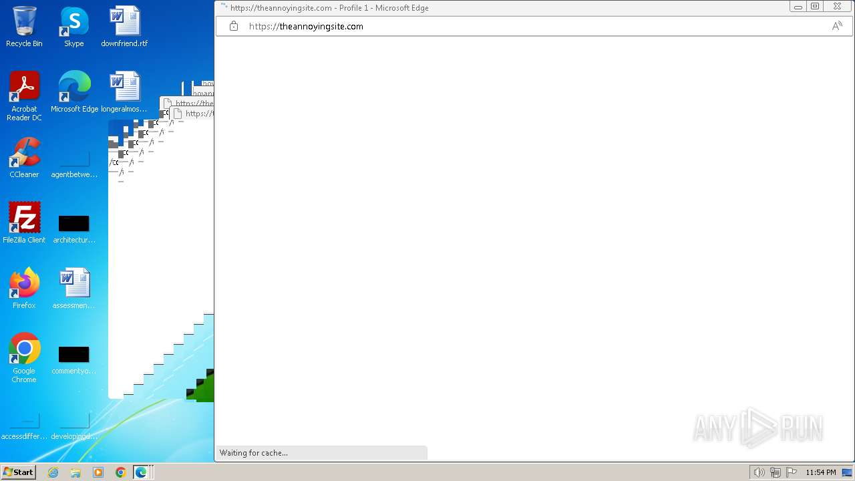The image size is (855, 481).
Task: Close the theannoyingsite.com Edge window
Action: pyautogui.click(x=837, y=7)
